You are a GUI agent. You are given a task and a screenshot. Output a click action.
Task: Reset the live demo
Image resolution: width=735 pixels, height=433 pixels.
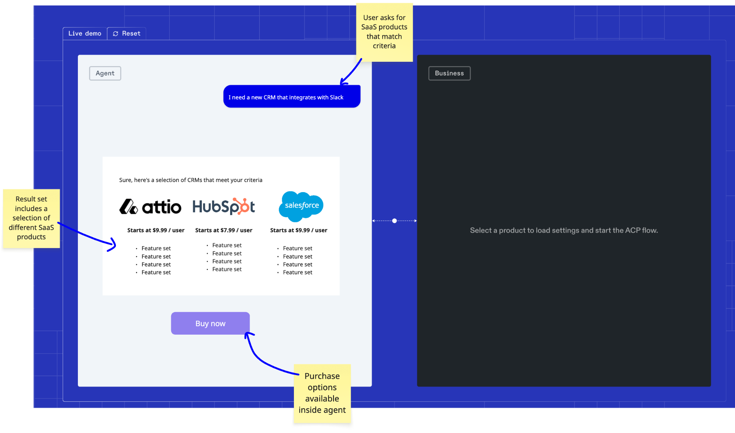click(126, 33)
